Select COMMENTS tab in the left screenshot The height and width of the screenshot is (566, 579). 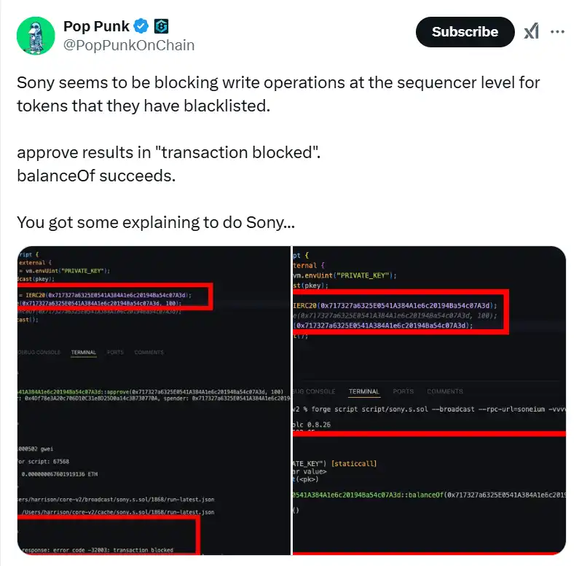click(149, 353)
